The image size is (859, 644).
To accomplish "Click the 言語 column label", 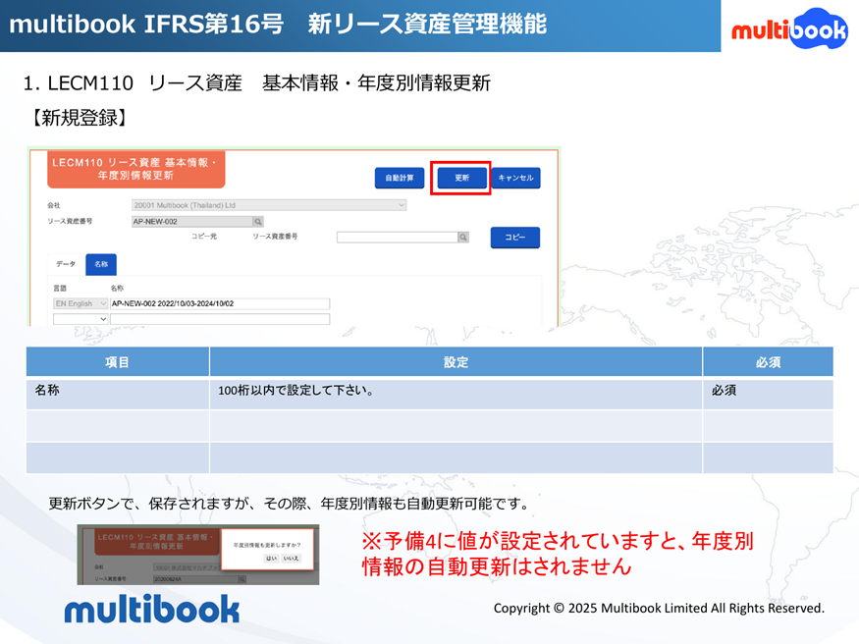I will [x=60, y=288].
